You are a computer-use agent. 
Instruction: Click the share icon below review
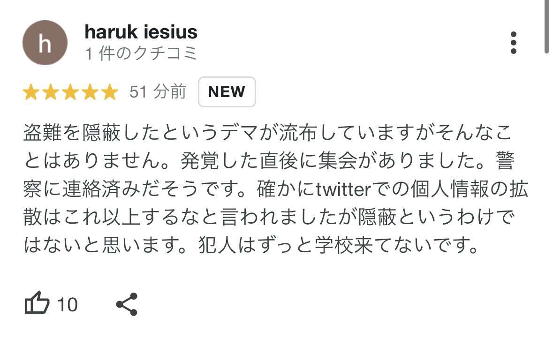[x=127, y=304]
